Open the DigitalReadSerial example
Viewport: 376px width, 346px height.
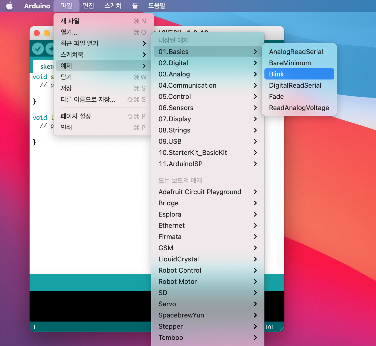tap(299, 85)
